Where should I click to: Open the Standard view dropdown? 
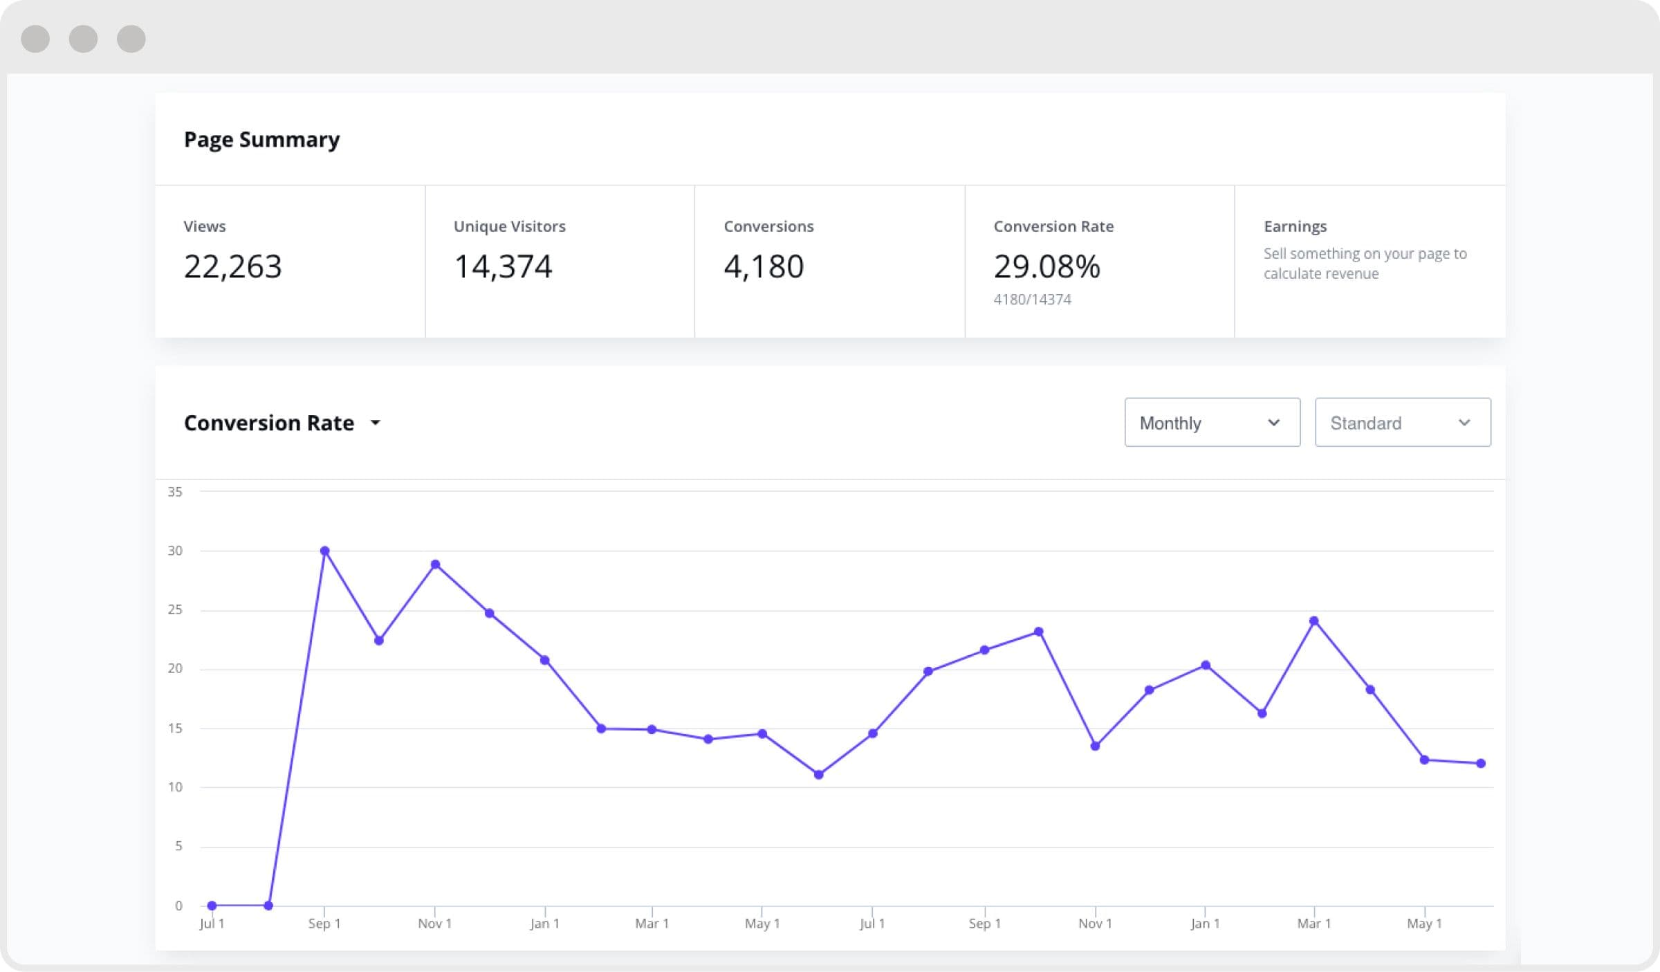pyautogui.click(x=1403, y=422)
